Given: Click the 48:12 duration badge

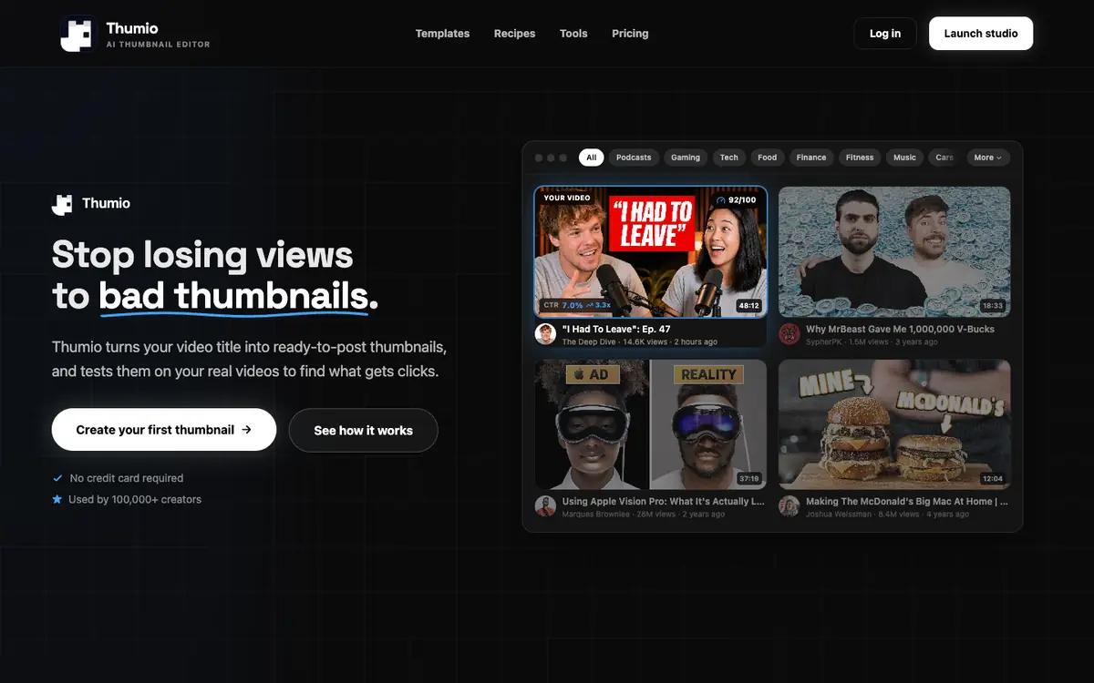Looking at the screenshot, I should 749,306.
